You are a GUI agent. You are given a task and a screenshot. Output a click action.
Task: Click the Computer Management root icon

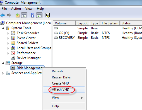pyautogui.click(x=3, y=23)
